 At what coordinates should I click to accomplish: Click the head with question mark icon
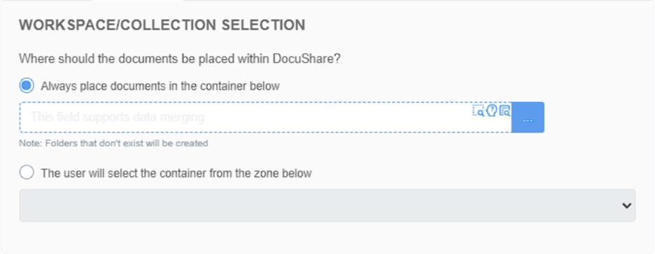tap(492, 110)
